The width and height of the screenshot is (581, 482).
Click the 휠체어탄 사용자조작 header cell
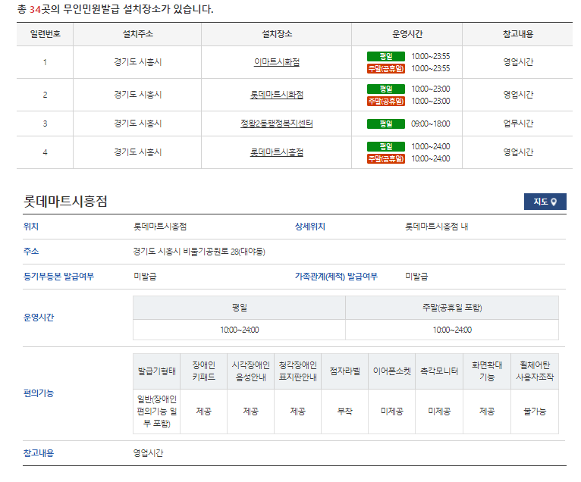click(x=535, y=371)
